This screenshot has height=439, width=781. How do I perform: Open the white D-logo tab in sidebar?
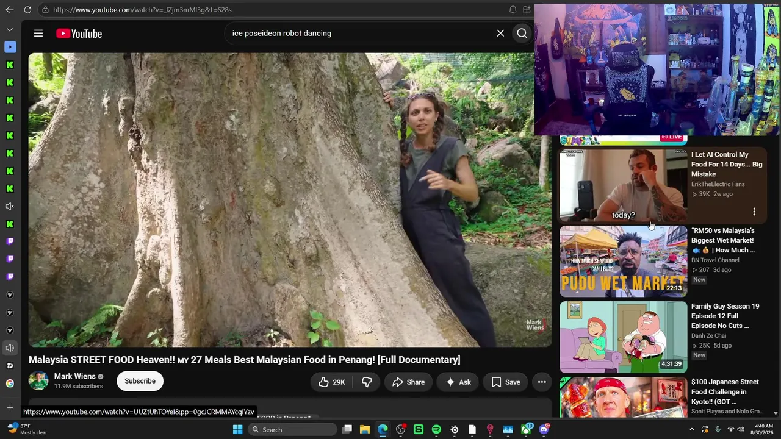click(x=10, y=366)
